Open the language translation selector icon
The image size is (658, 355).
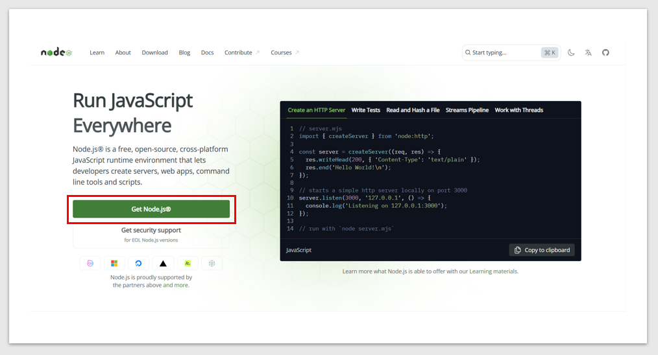(588, 52)
